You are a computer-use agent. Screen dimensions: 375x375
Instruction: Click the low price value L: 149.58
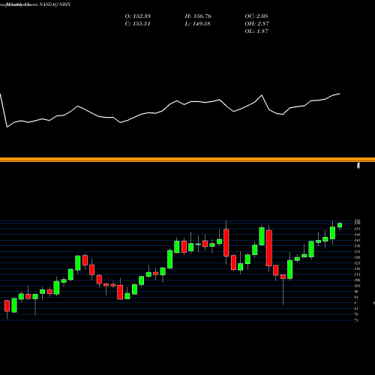click(197, 24)
